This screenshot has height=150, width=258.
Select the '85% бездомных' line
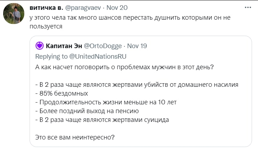coord(62,93)
